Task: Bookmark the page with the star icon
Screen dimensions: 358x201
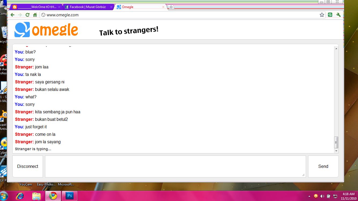Action: coord(322,15)
